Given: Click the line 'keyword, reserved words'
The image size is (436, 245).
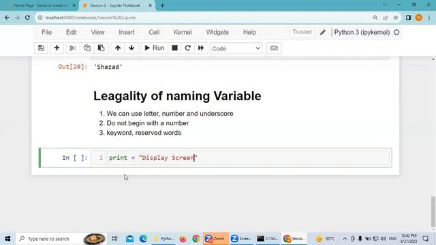Looking at the screenshot, I should tap(144, 133).
